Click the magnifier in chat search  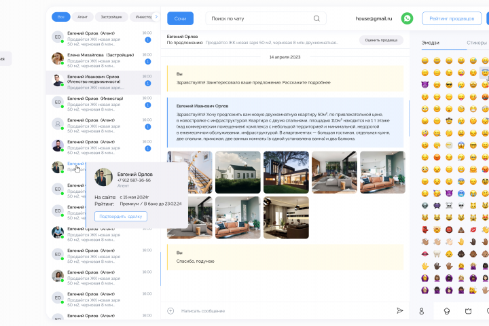pos(316,18)
